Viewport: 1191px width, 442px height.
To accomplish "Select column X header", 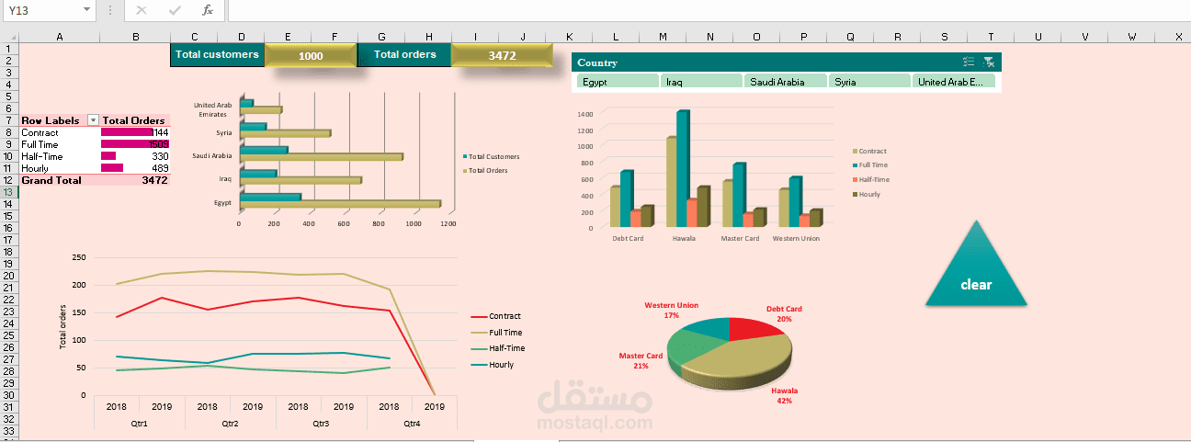I will pyautogui.click(x=1177, y=37).
